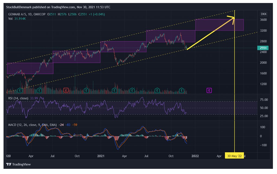This screenshot has height=174, width=277.
Task: Click the purple future earnings E marker
Action: [209, 90]
